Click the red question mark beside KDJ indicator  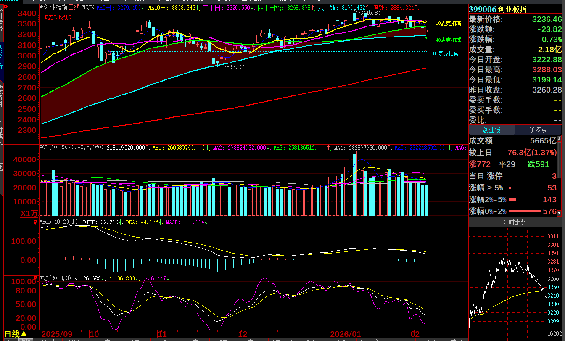click(35, 278)
